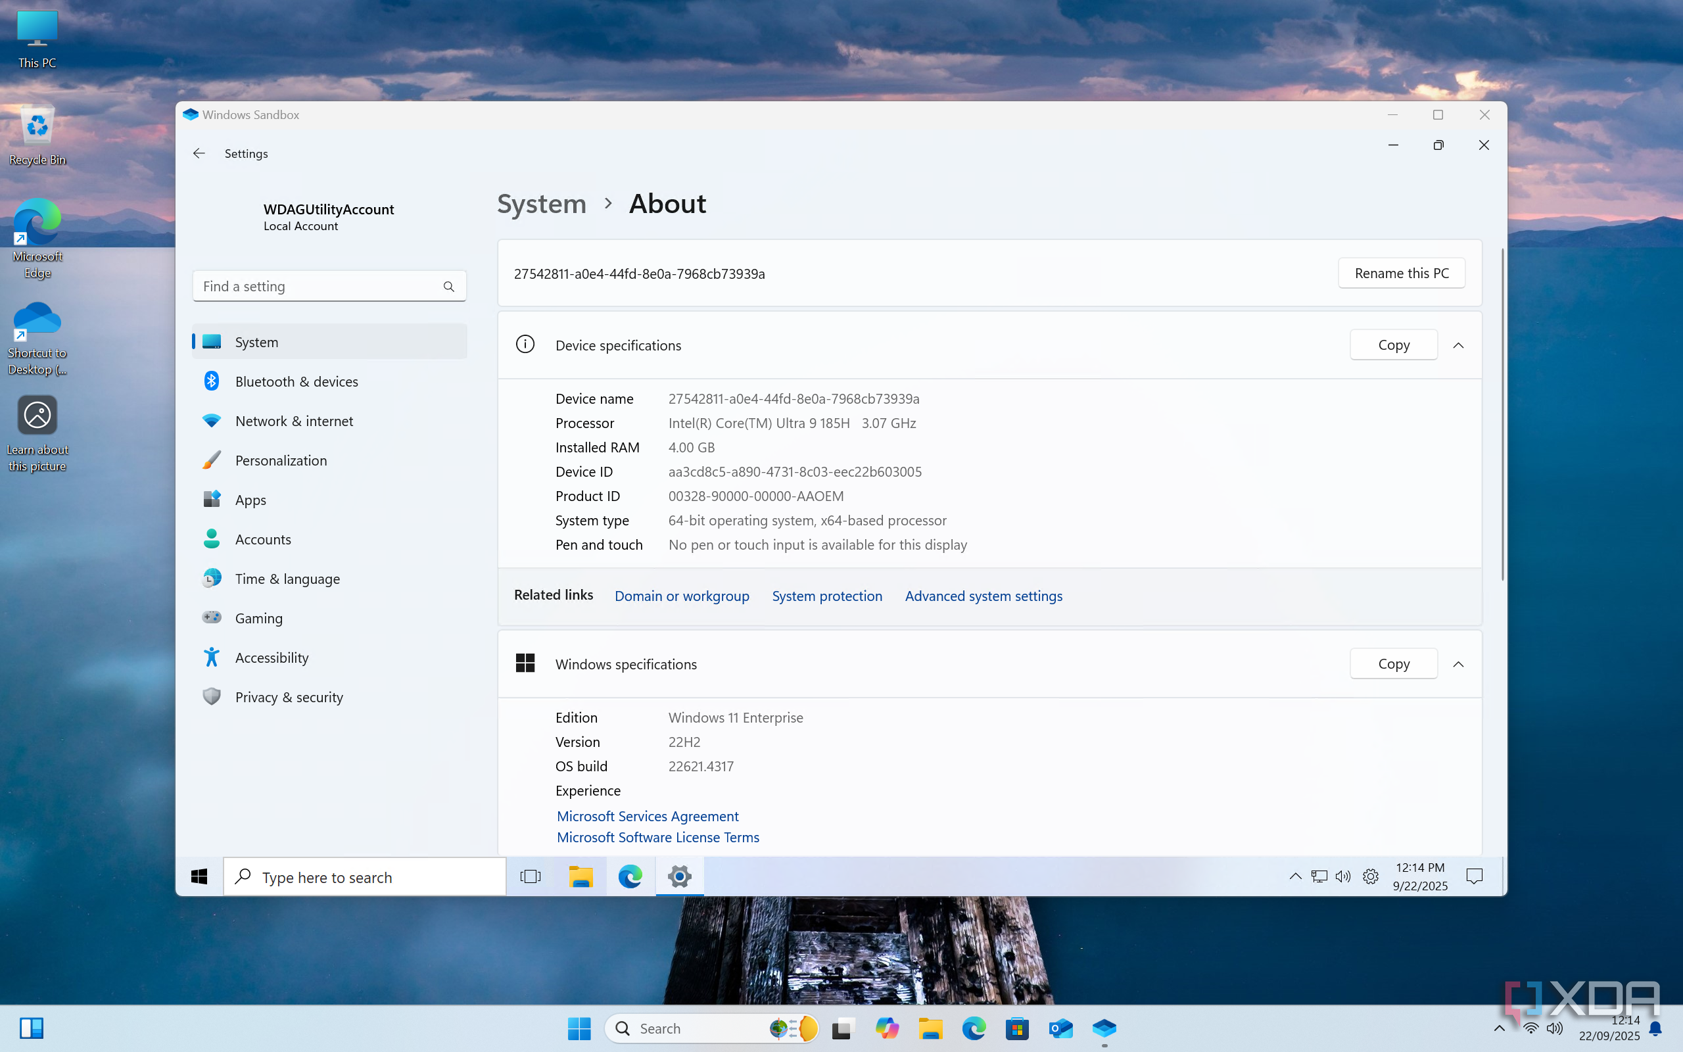This screenshot has height=1052, width=1683.
Task: Open sandbox Start button
Action: tap(200, 876)
